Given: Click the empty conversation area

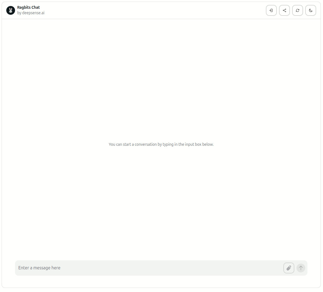Looking at the screenshot, I should (161, 82).
